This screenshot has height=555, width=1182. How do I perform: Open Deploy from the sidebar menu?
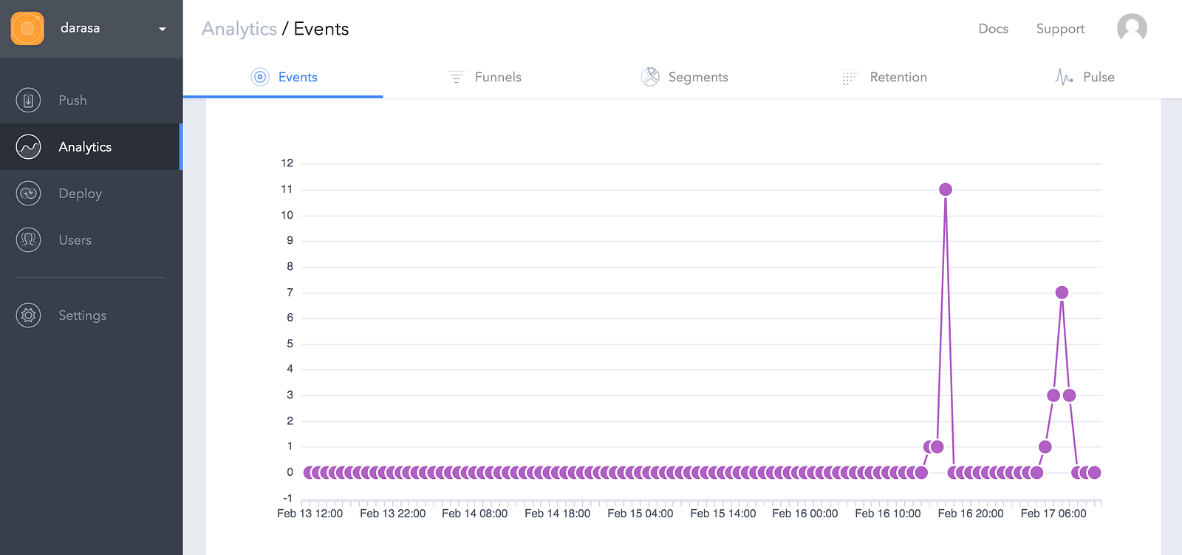click(x=80, y=194)
